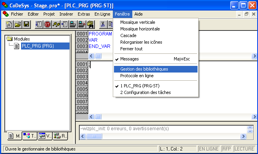This screenshot has height=154, width=258.
Task: Click the LECTURE status bar indicator
Action: point(244,149)
